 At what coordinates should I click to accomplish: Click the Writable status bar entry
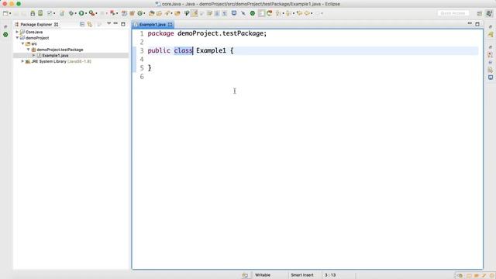[x=263, y=275]
